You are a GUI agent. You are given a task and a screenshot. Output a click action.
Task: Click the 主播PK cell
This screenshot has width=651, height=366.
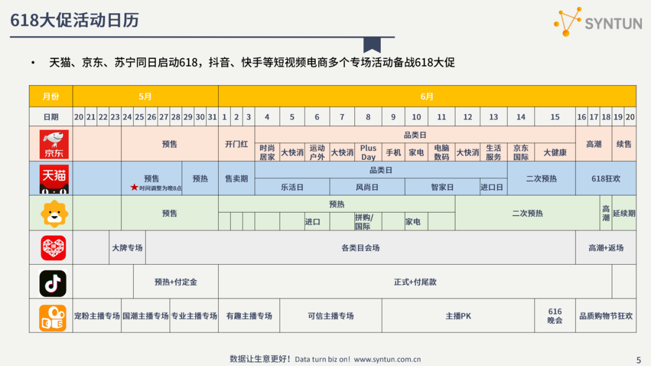458,316
